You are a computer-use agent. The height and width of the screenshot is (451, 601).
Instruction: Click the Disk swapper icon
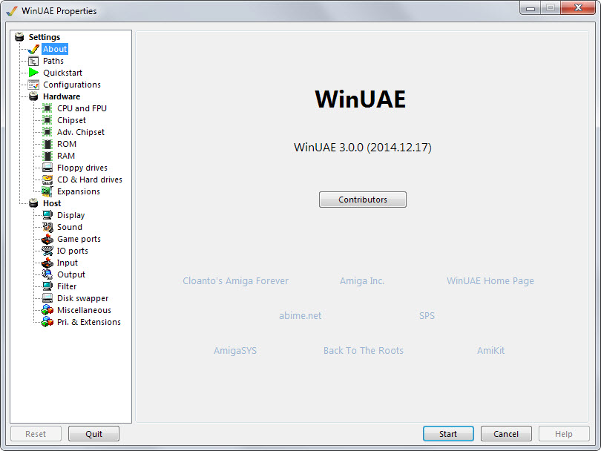point(47,298)
